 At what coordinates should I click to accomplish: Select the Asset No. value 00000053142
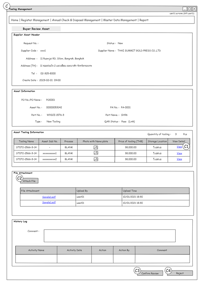click(54, 107)
